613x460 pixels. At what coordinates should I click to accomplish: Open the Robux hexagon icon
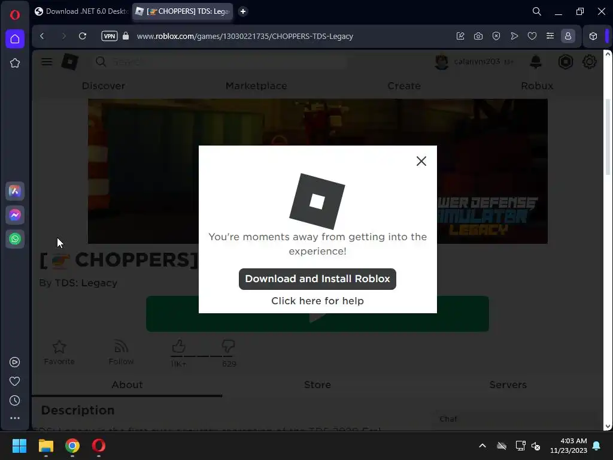coord(565,62)
